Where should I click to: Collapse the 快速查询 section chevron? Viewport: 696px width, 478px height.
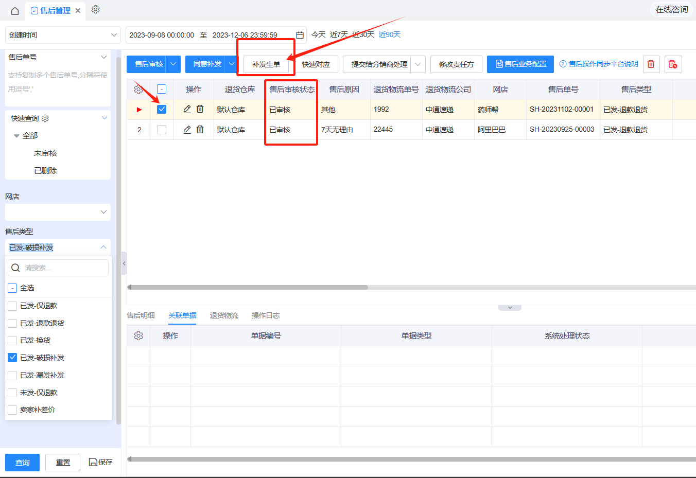105,118
